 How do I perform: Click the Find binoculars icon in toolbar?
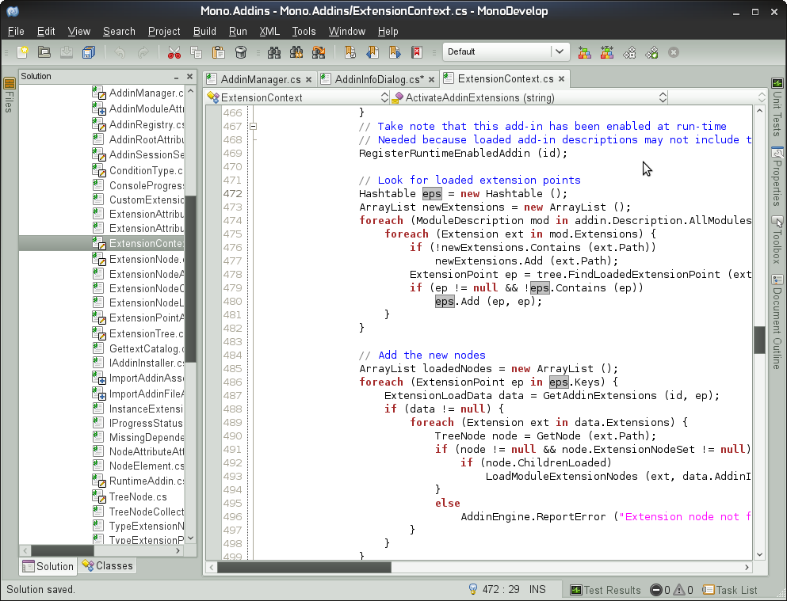tap(274, 52)
